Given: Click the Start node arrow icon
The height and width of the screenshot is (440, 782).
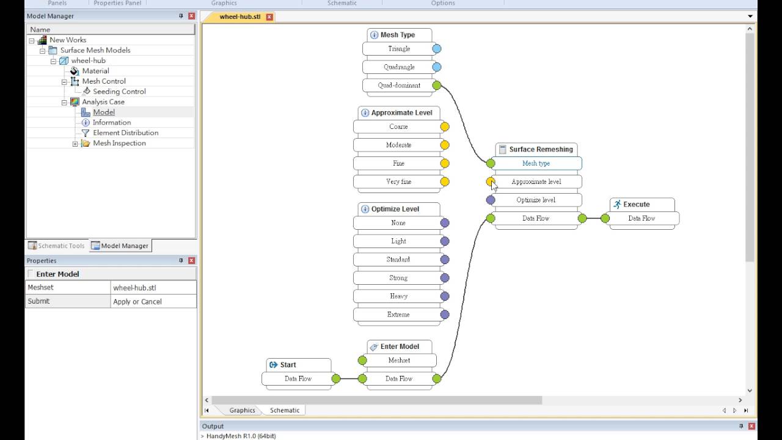Looking at the screenshot, I should (x=273, y=365).
